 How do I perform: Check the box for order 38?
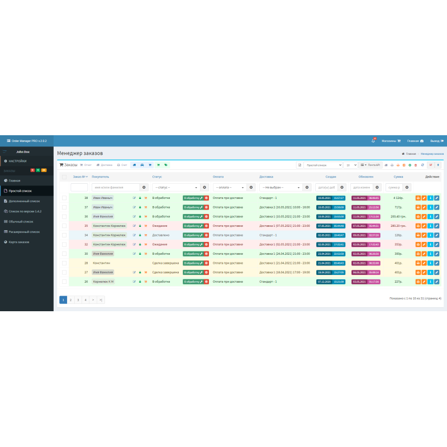tap(64, 198)
